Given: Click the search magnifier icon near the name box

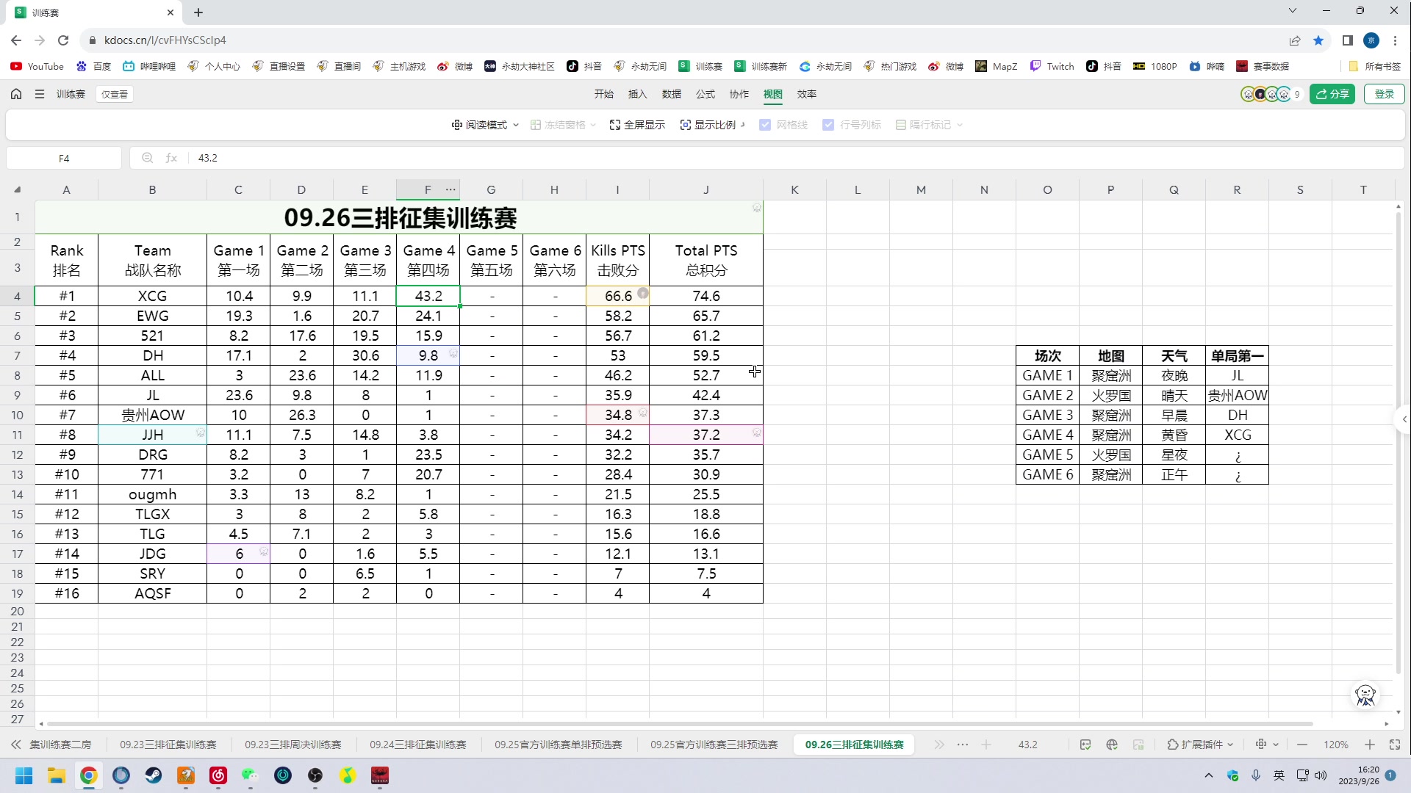Looking at the screenshot, I should coord(147,158).
